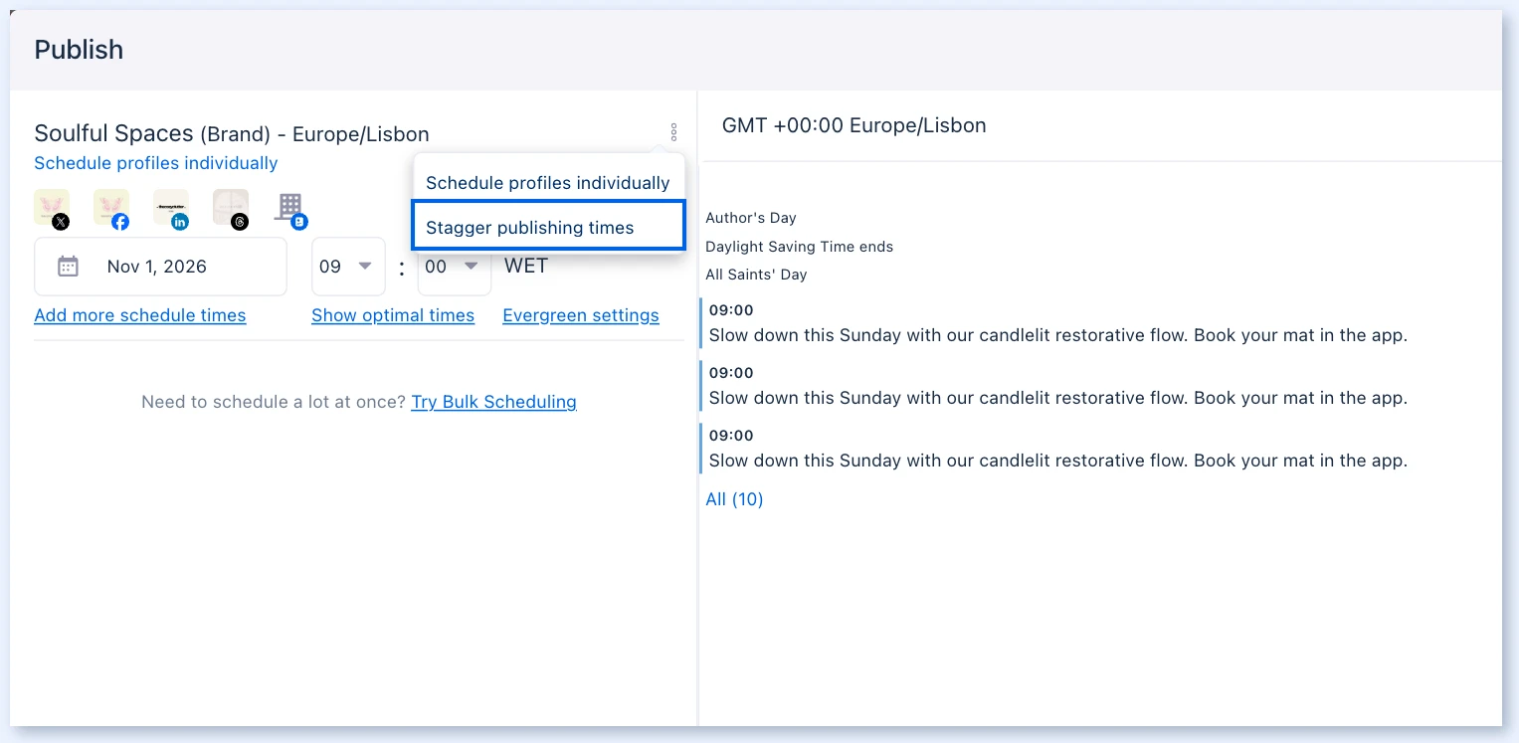The width and height of the screenshot is (1519, 743).
Task: Select the Threads profile avatar
Action: (231, 209)
